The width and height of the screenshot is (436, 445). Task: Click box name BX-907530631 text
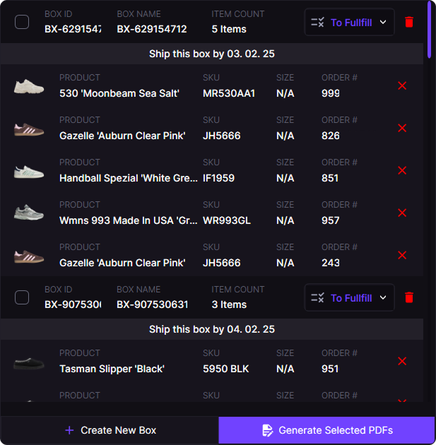point(152,304)
